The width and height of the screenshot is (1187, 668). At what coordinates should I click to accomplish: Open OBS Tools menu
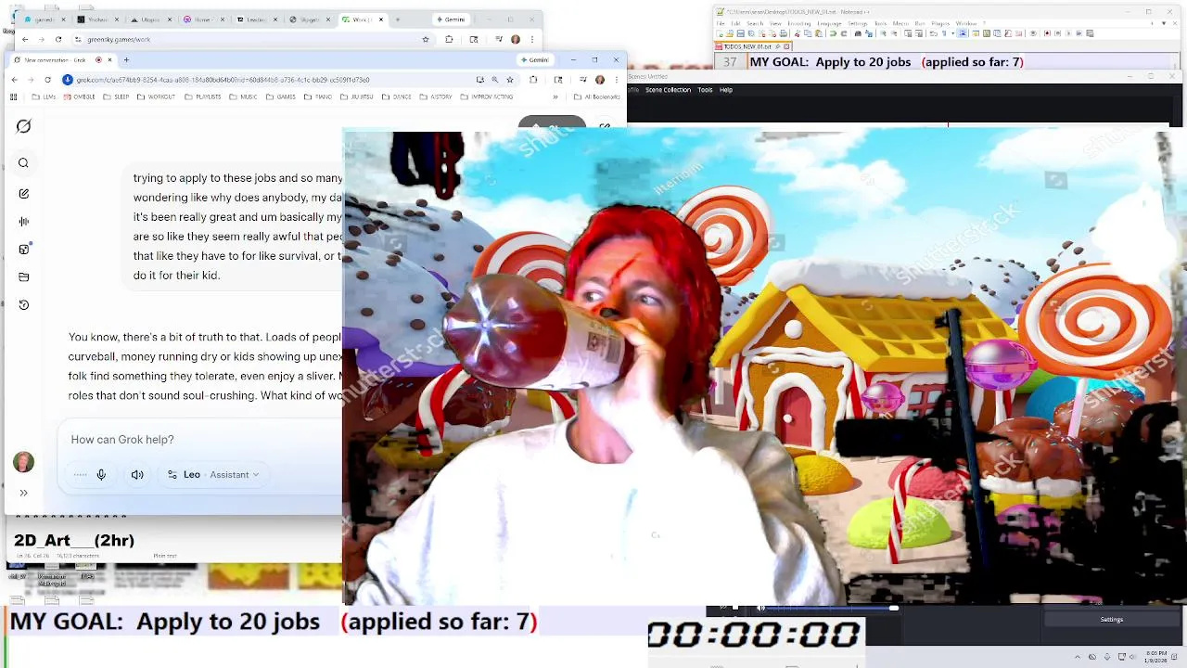click(705, 90)
